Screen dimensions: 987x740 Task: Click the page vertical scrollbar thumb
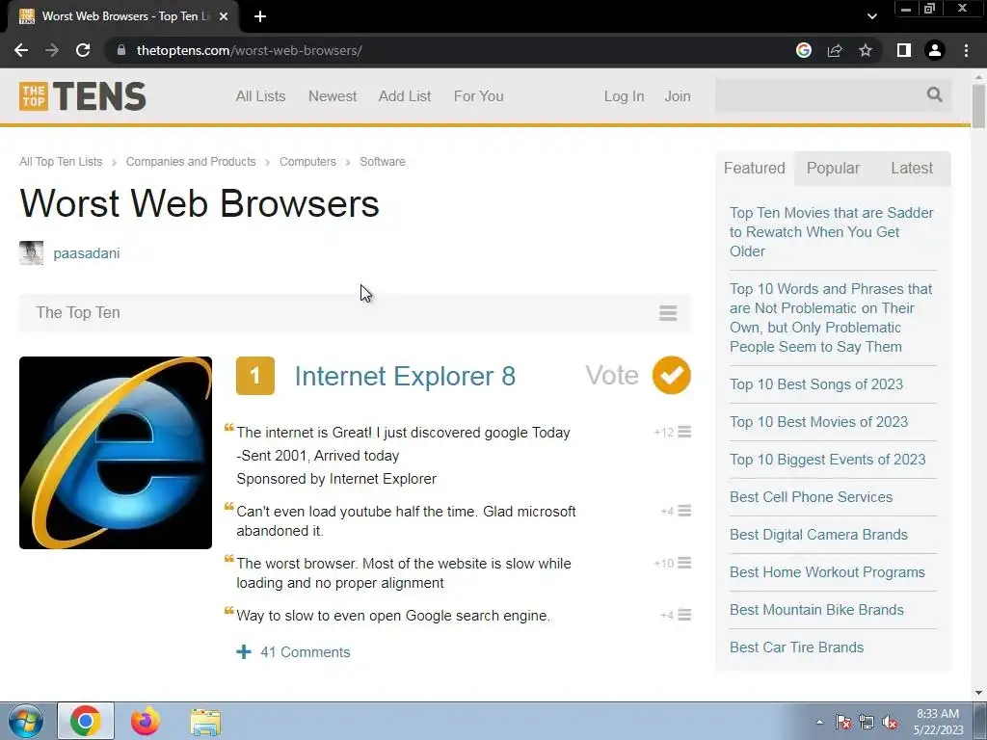click(x=978, y=106)
